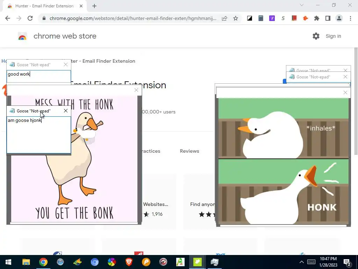Open Google Chrome from the taskbar

[43, 262]
